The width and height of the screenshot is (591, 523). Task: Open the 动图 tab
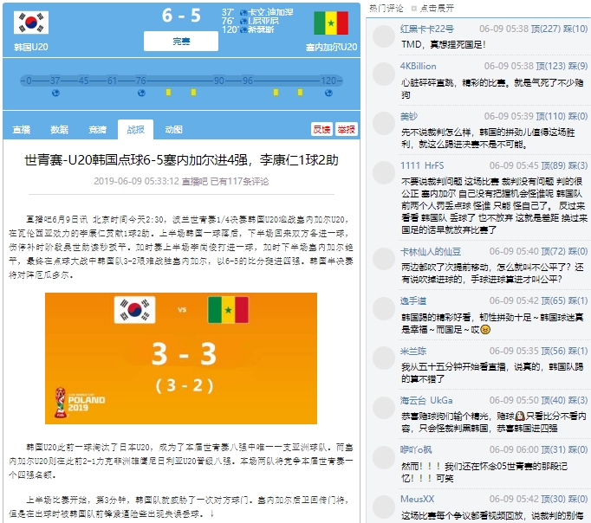click(174, 130)
